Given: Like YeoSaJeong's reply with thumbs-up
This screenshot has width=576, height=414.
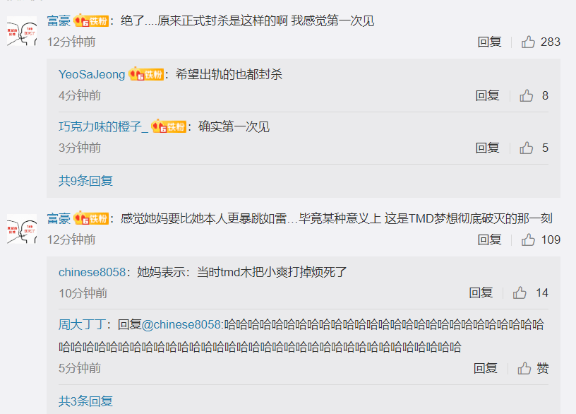Looking at the screenshot, I should click(x=526, y=95).
